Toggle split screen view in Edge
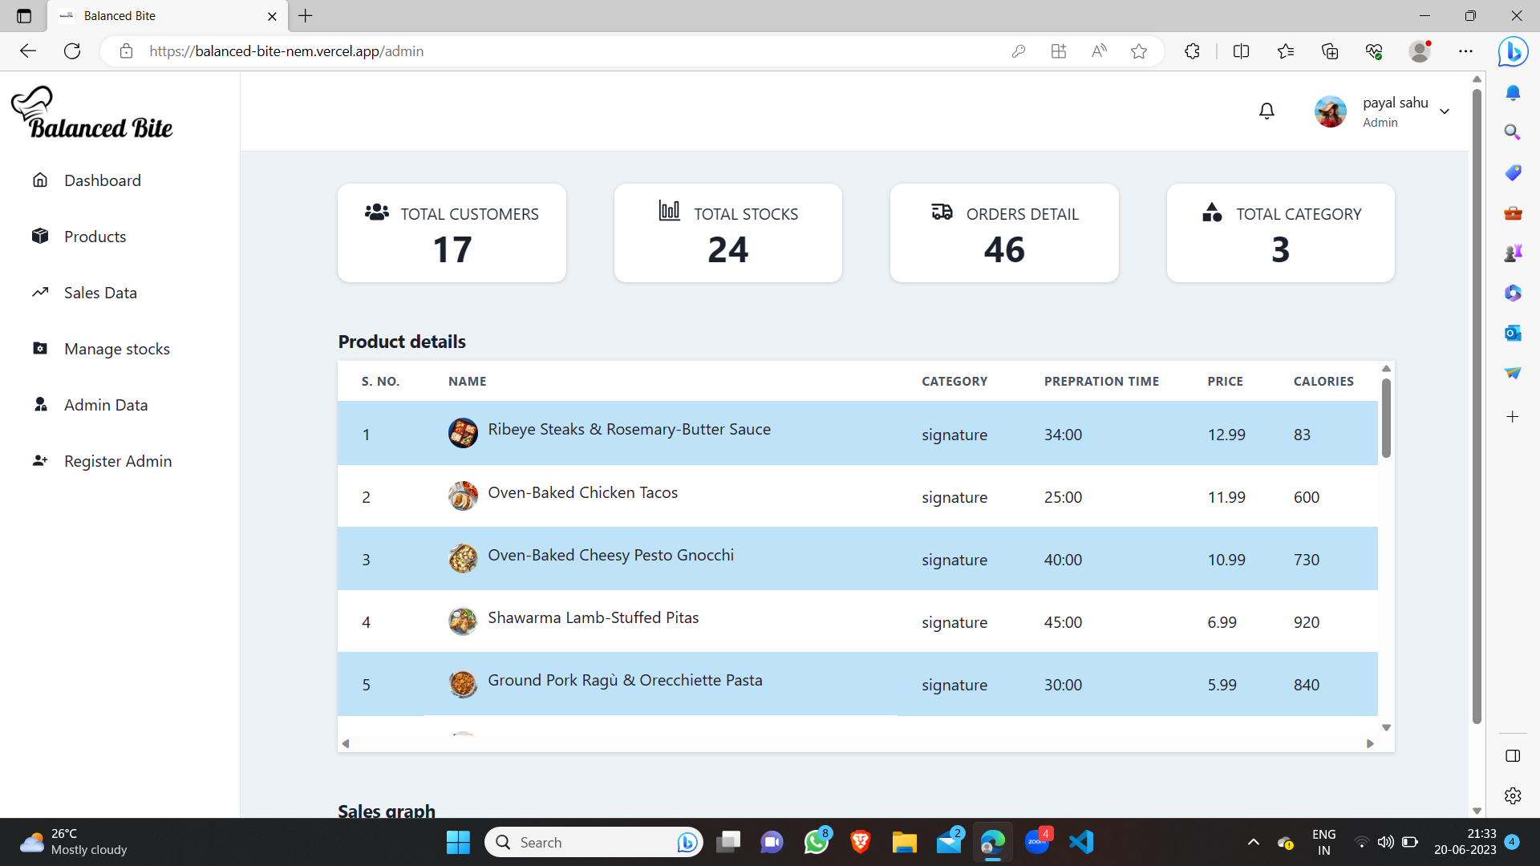 1241,51
